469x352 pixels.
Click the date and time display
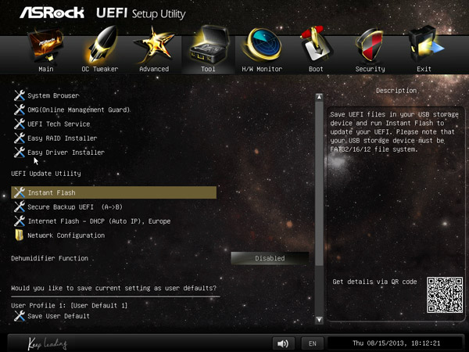pyautogui.click(x=396, y=343)
